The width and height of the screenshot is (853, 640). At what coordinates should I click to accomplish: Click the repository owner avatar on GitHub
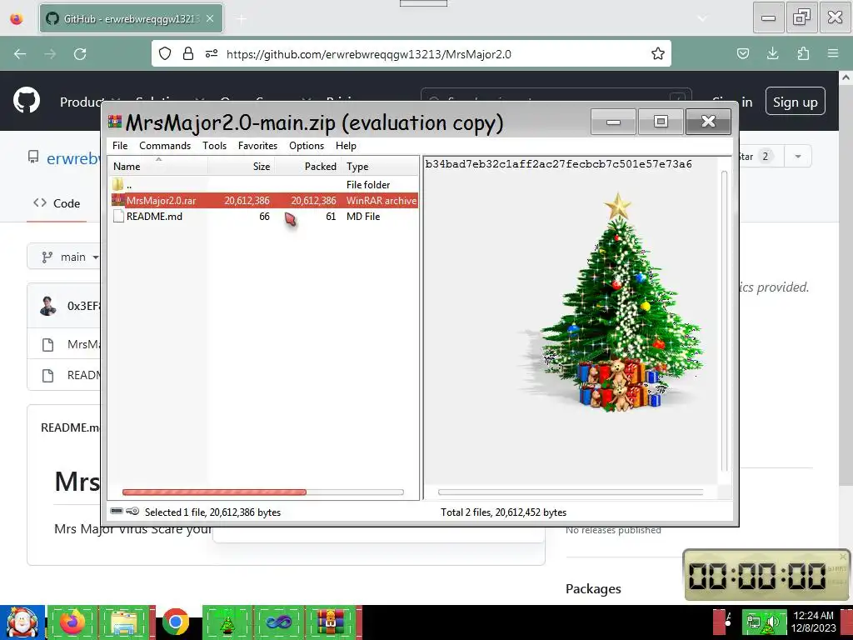pos(48,306)
